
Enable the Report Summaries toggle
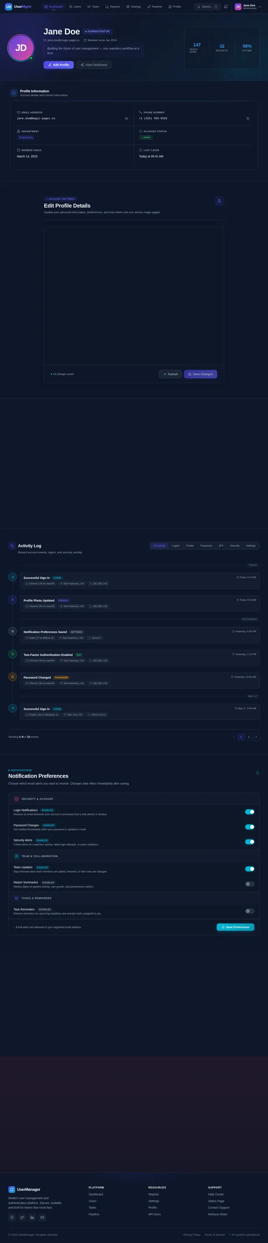[250, 884]
